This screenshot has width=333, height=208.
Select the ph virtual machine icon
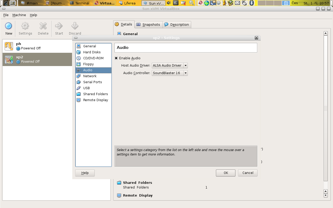[9, 46]
